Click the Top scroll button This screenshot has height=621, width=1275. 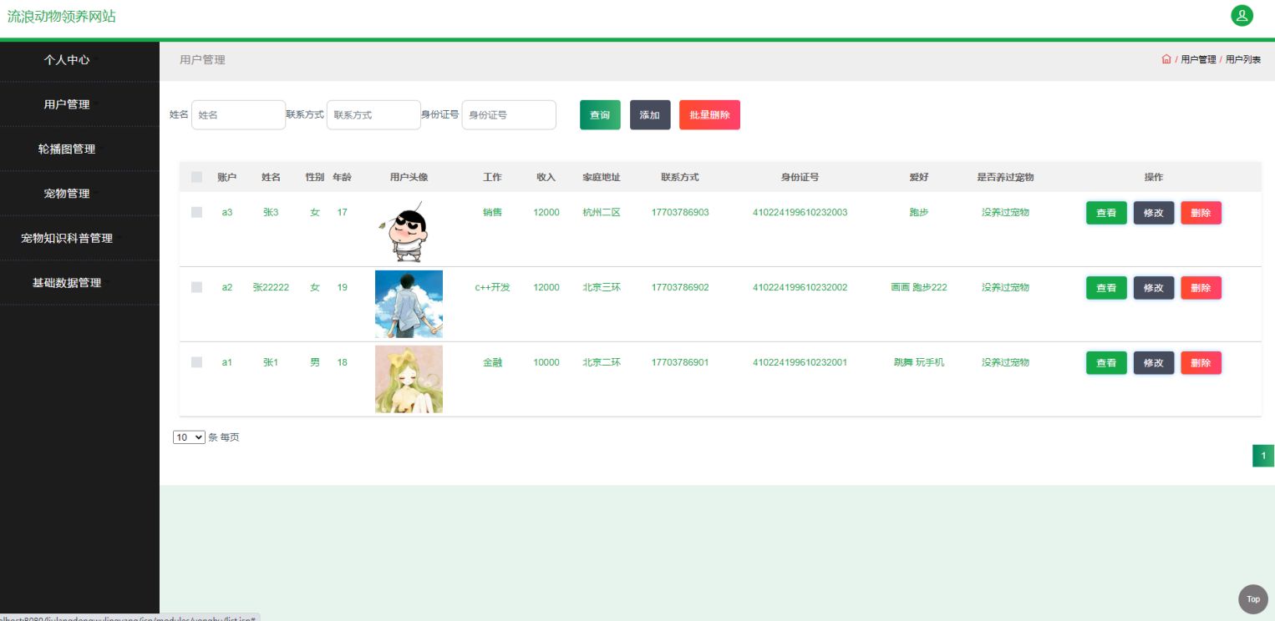1252,599
